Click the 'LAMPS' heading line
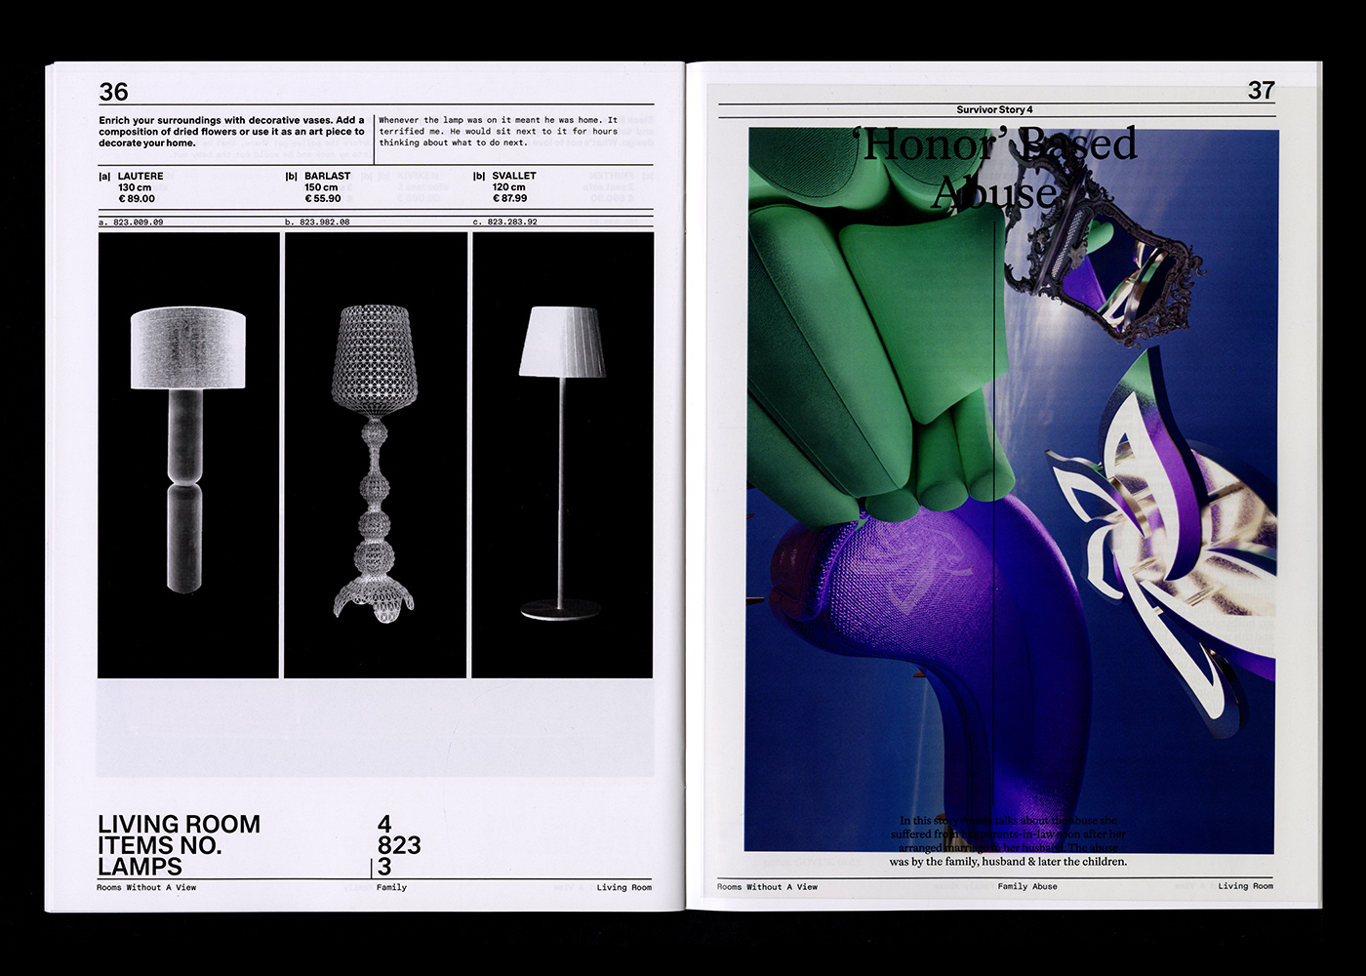1366x976 pixels. point(140,867)
